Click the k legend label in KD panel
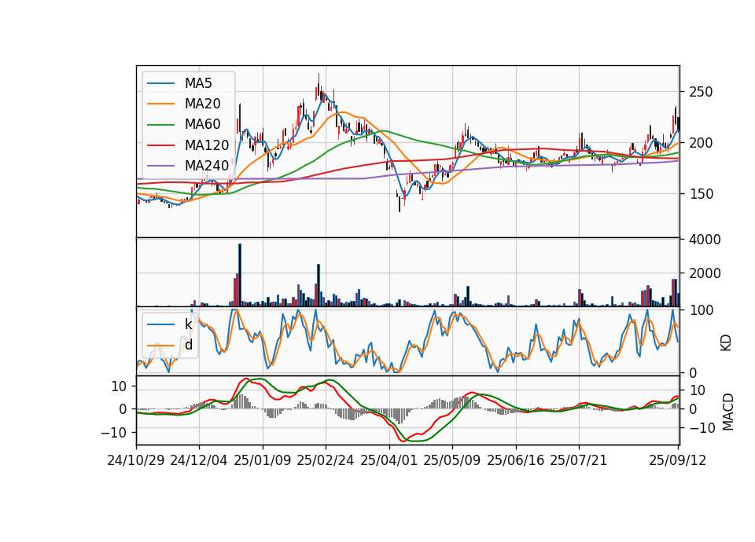Viewport: 755px width, 542px height. [189, 324]
